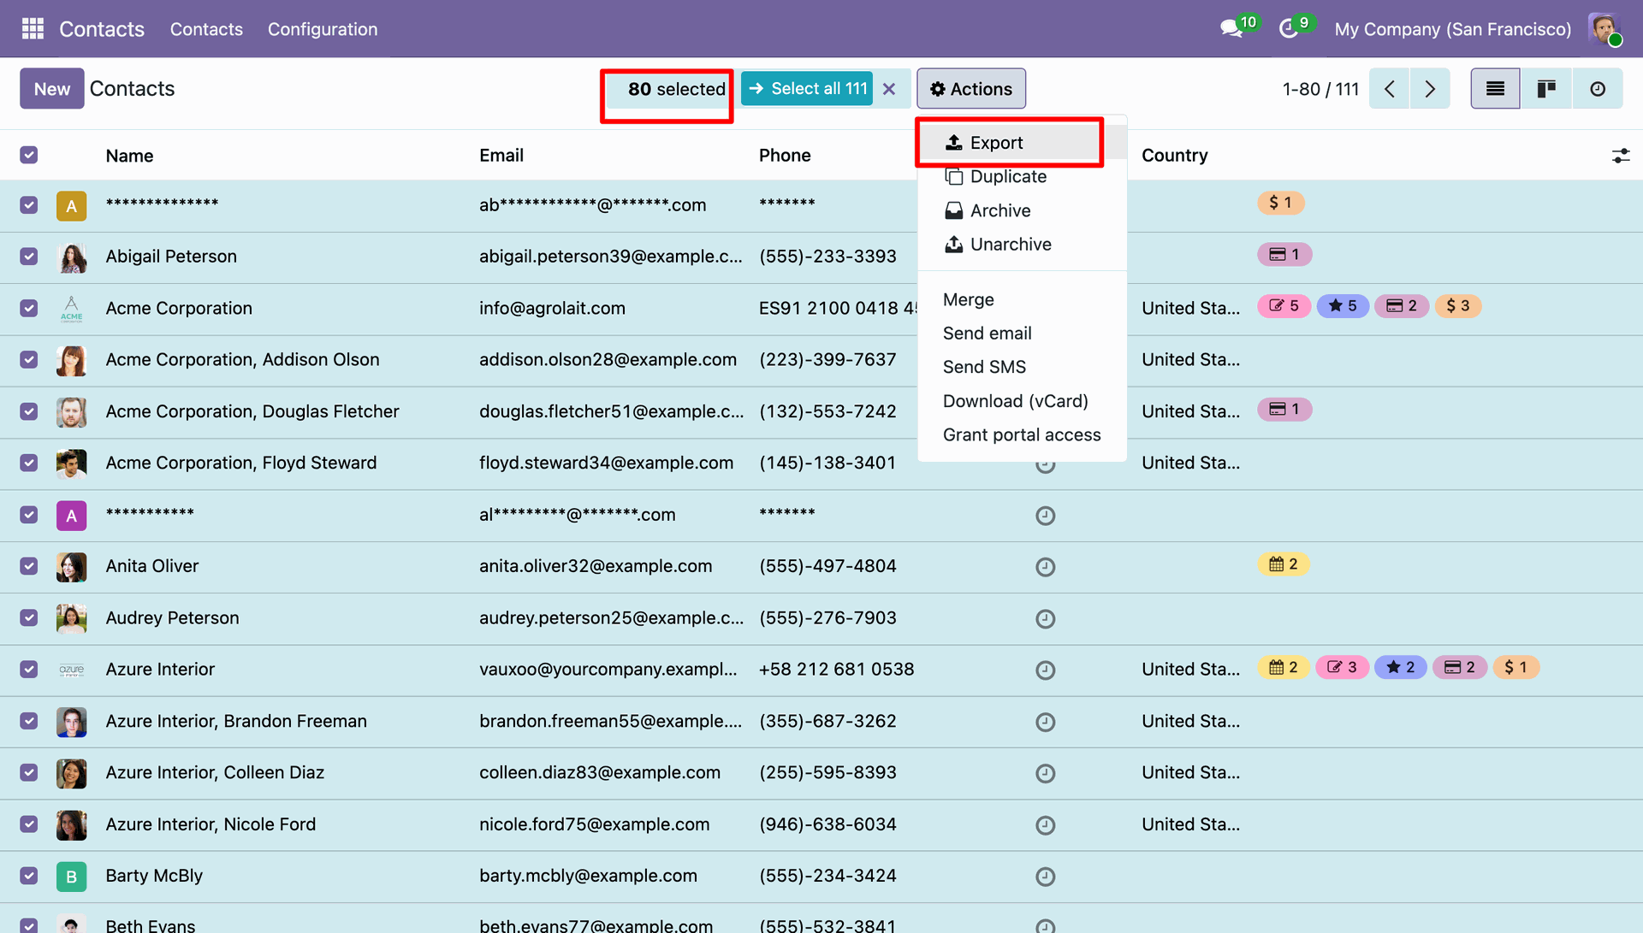Choose Archive from Actions menu
Image resolution: width=1643 pixels, height=933 pixels.
click(1022, 210)
